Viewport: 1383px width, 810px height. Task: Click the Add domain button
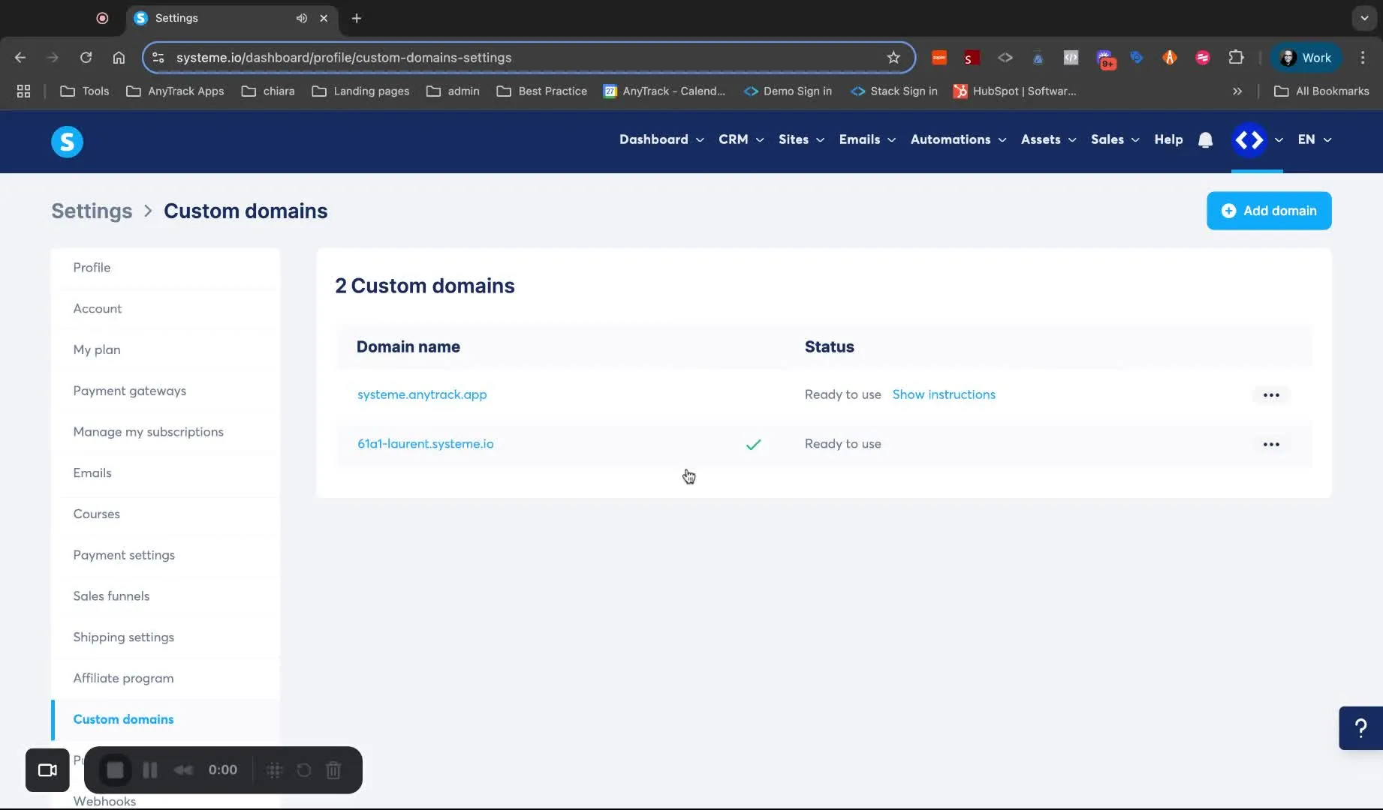pos(1269,211)
